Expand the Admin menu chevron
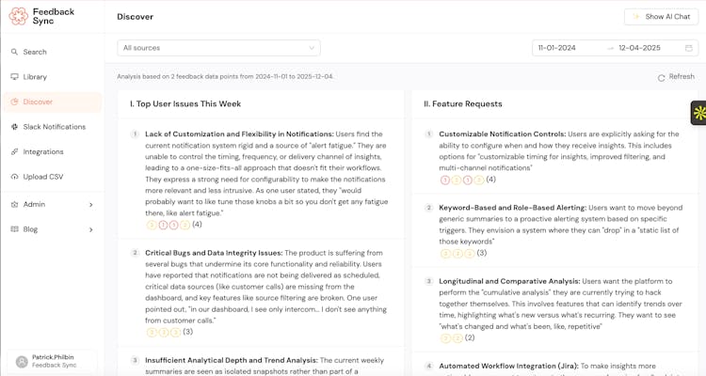The width and height of the screenshot is (706, 376). coord(90,204)
